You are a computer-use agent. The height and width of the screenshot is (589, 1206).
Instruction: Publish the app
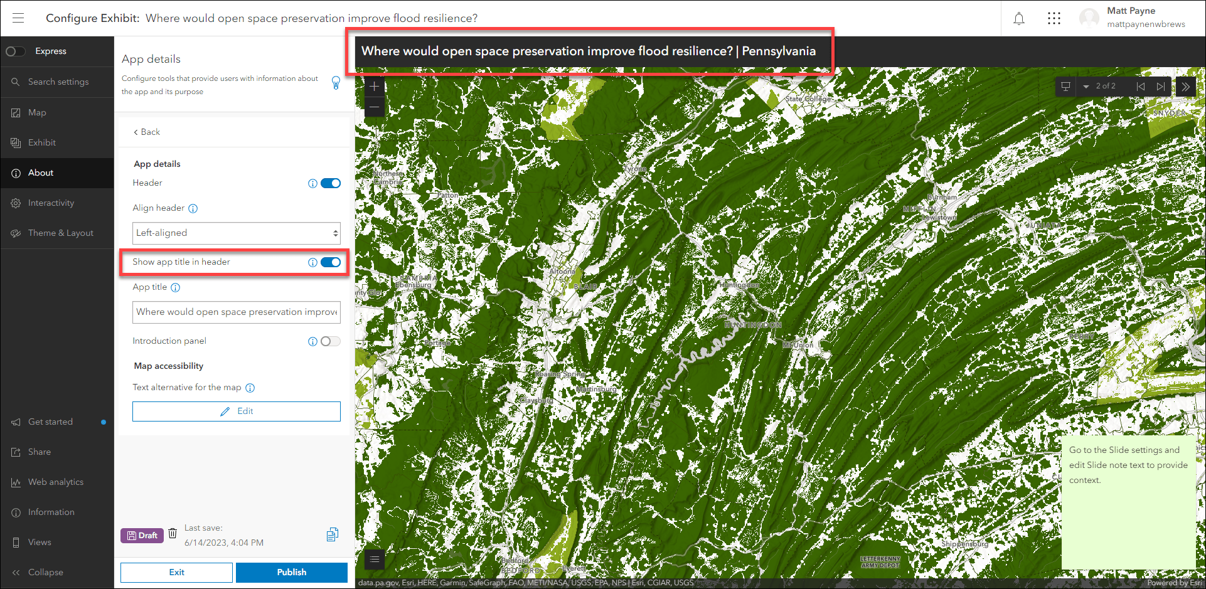click(292, 572)
